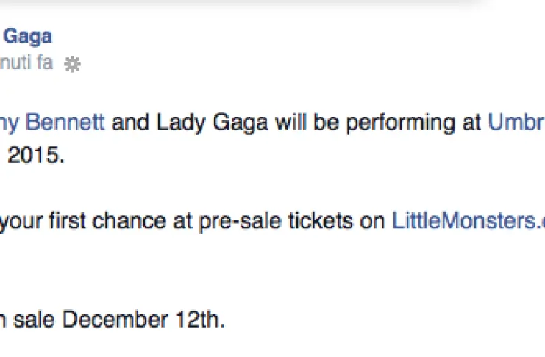Open the post timestamp ending "nuti fa"
The width and height of the screenshot is (545, 357).
pyautogui.click(x=26, y=63)
